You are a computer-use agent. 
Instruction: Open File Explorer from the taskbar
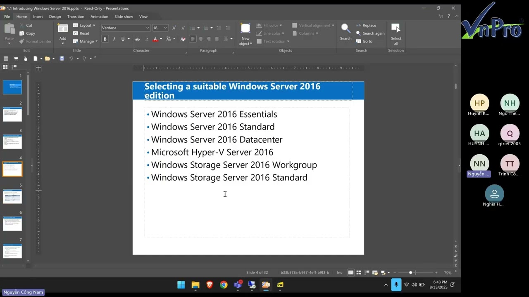click(195, 285)
